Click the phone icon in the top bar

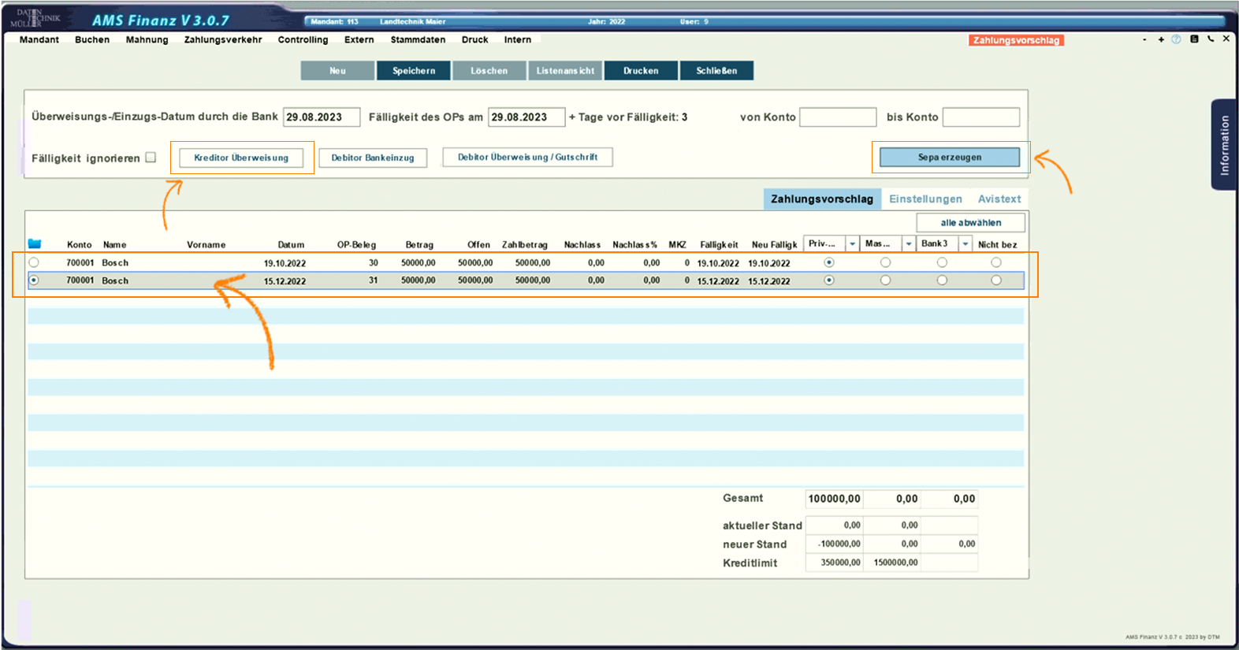(1211, 39)
